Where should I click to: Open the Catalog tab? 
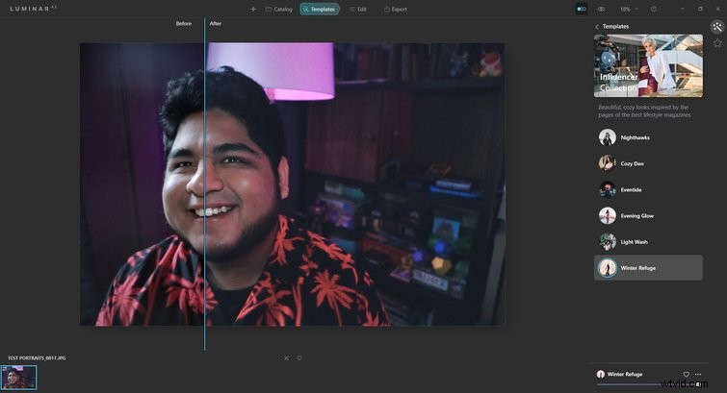tap(278, 10)
